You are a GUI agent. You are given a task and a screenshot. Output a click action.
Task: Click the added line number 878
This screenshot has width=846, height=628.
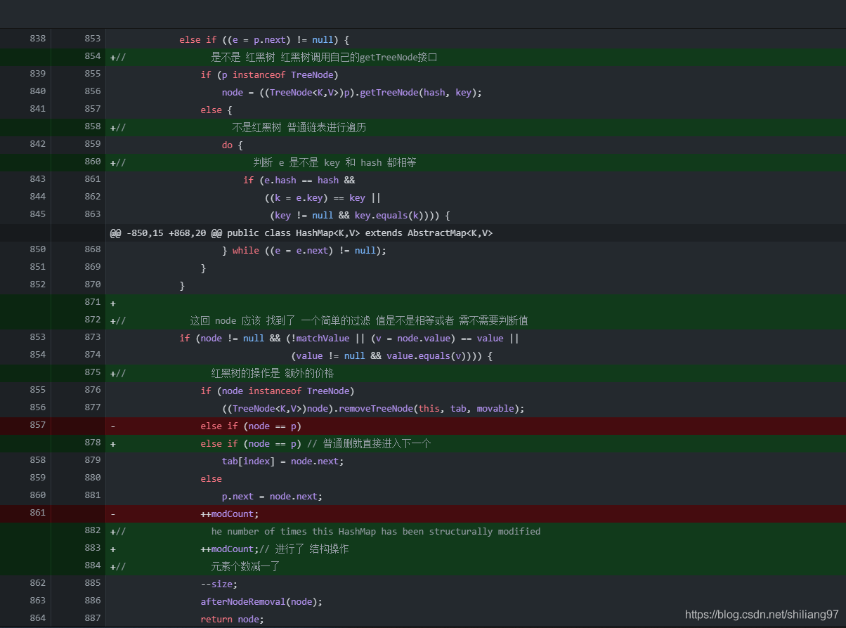(x=92, y=443)
